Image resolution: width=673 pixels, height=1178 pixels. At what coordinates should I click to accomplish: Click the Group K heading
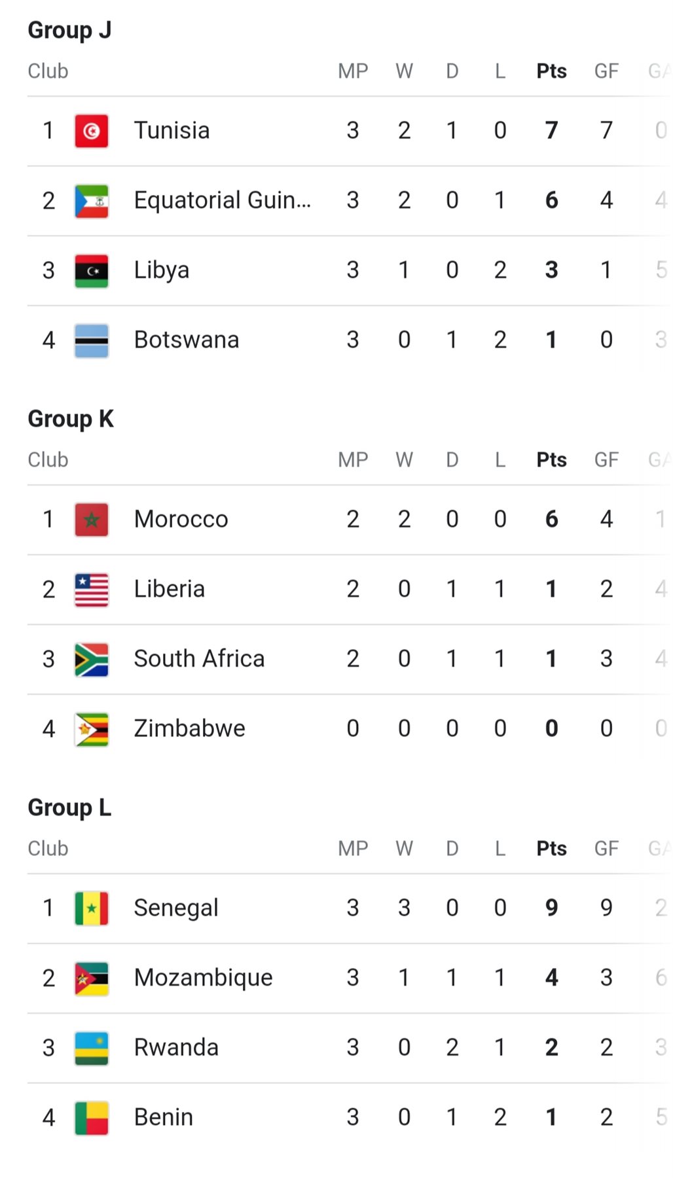click(x=71, y=419)
